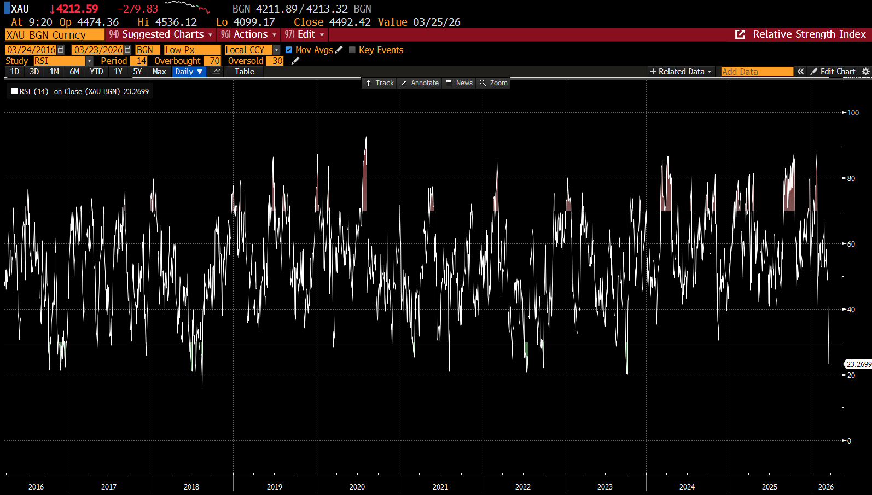Click the Add Data input field

[757, 72]
